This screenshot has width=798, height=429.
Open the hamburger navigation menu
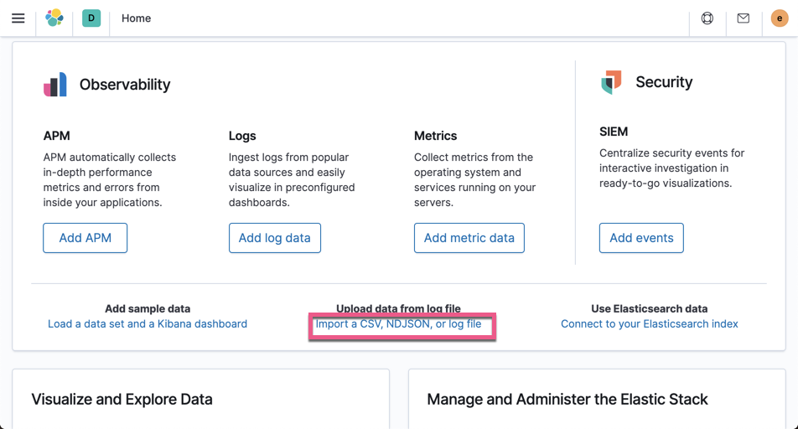coord(18,18)
